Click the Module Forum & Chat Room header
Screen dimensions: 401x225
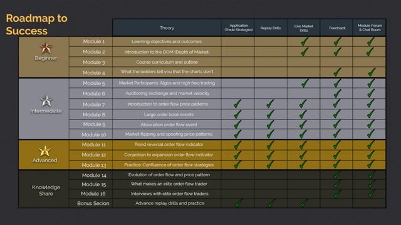pyautogui.click(x=370, y=27)
